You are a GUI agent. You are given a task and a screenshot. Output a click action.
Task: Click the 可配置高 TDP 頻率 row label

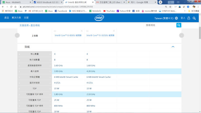coord(35,94)
